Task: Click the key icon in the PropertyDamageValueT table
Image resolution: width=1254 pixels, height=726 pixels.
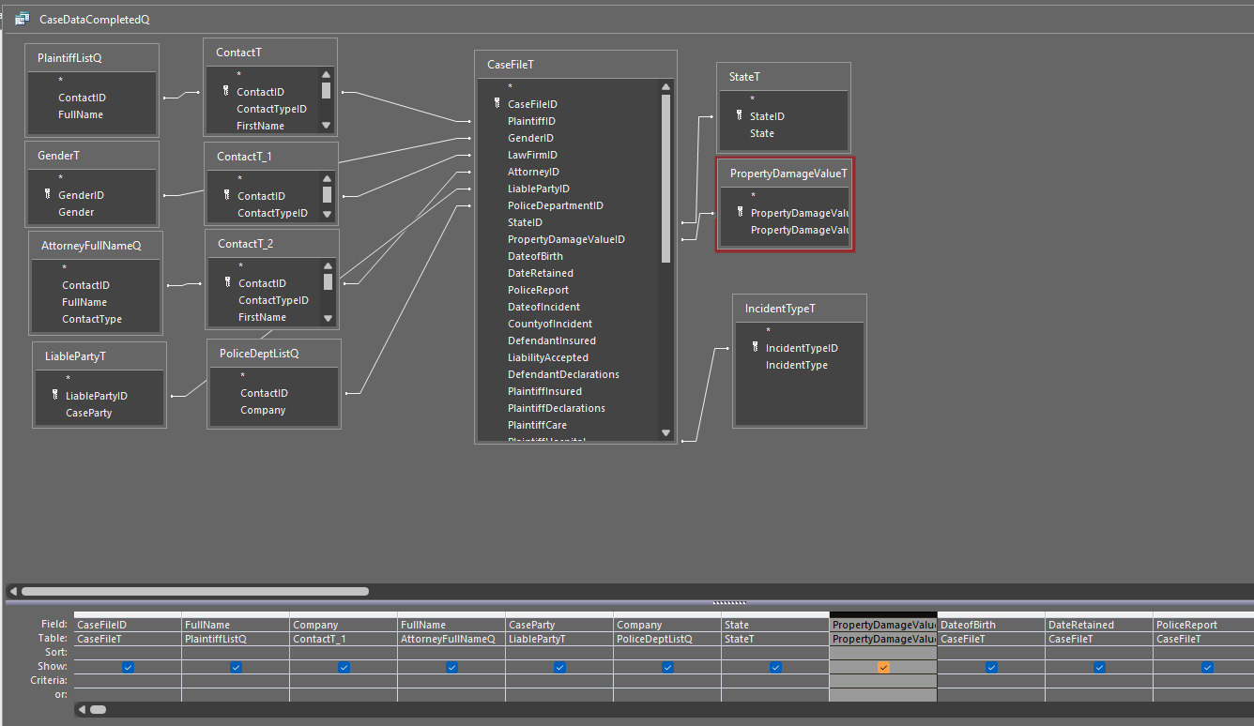Action: (741, 213)
